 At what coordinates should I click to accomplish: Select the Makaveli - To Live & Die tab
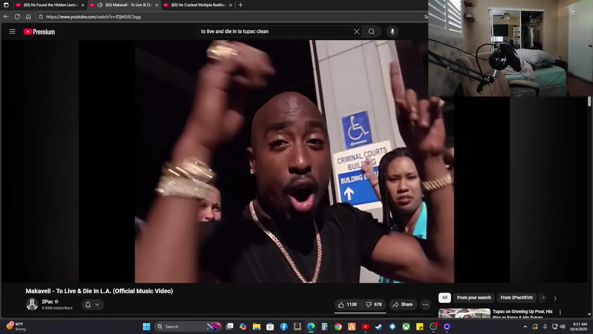tap(124, 5)
